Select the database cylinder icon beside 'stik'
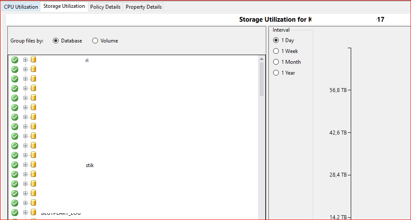The height and width of the screenshot is (220, 411). pos(33,165)
